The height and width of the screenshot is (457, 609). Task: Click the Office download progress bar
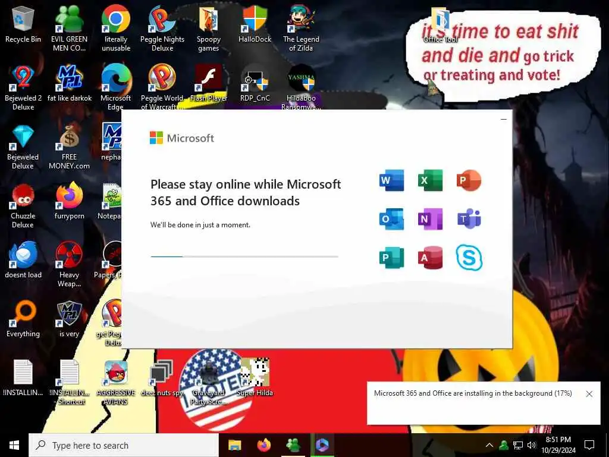point(244,256)
